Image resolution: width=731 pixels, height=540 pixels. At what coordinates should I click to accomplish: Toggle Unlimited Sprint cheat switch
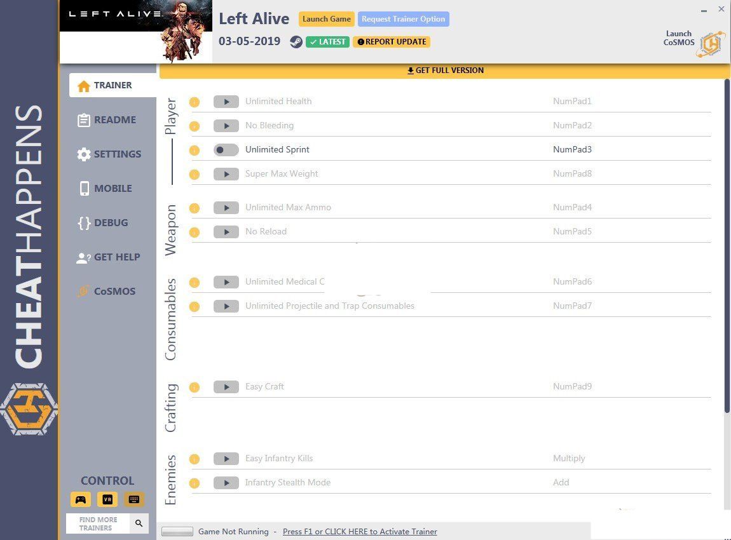click(x=226, y=150)
